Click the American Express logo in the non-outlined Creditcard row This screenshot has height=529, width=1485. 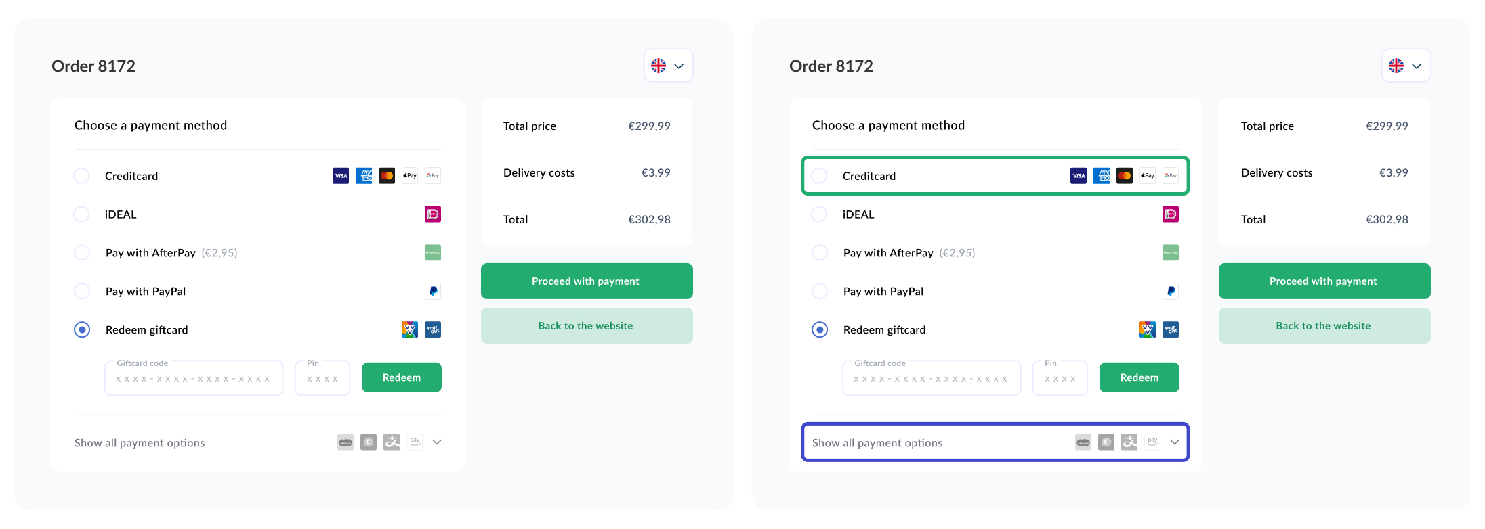(364, 176)
